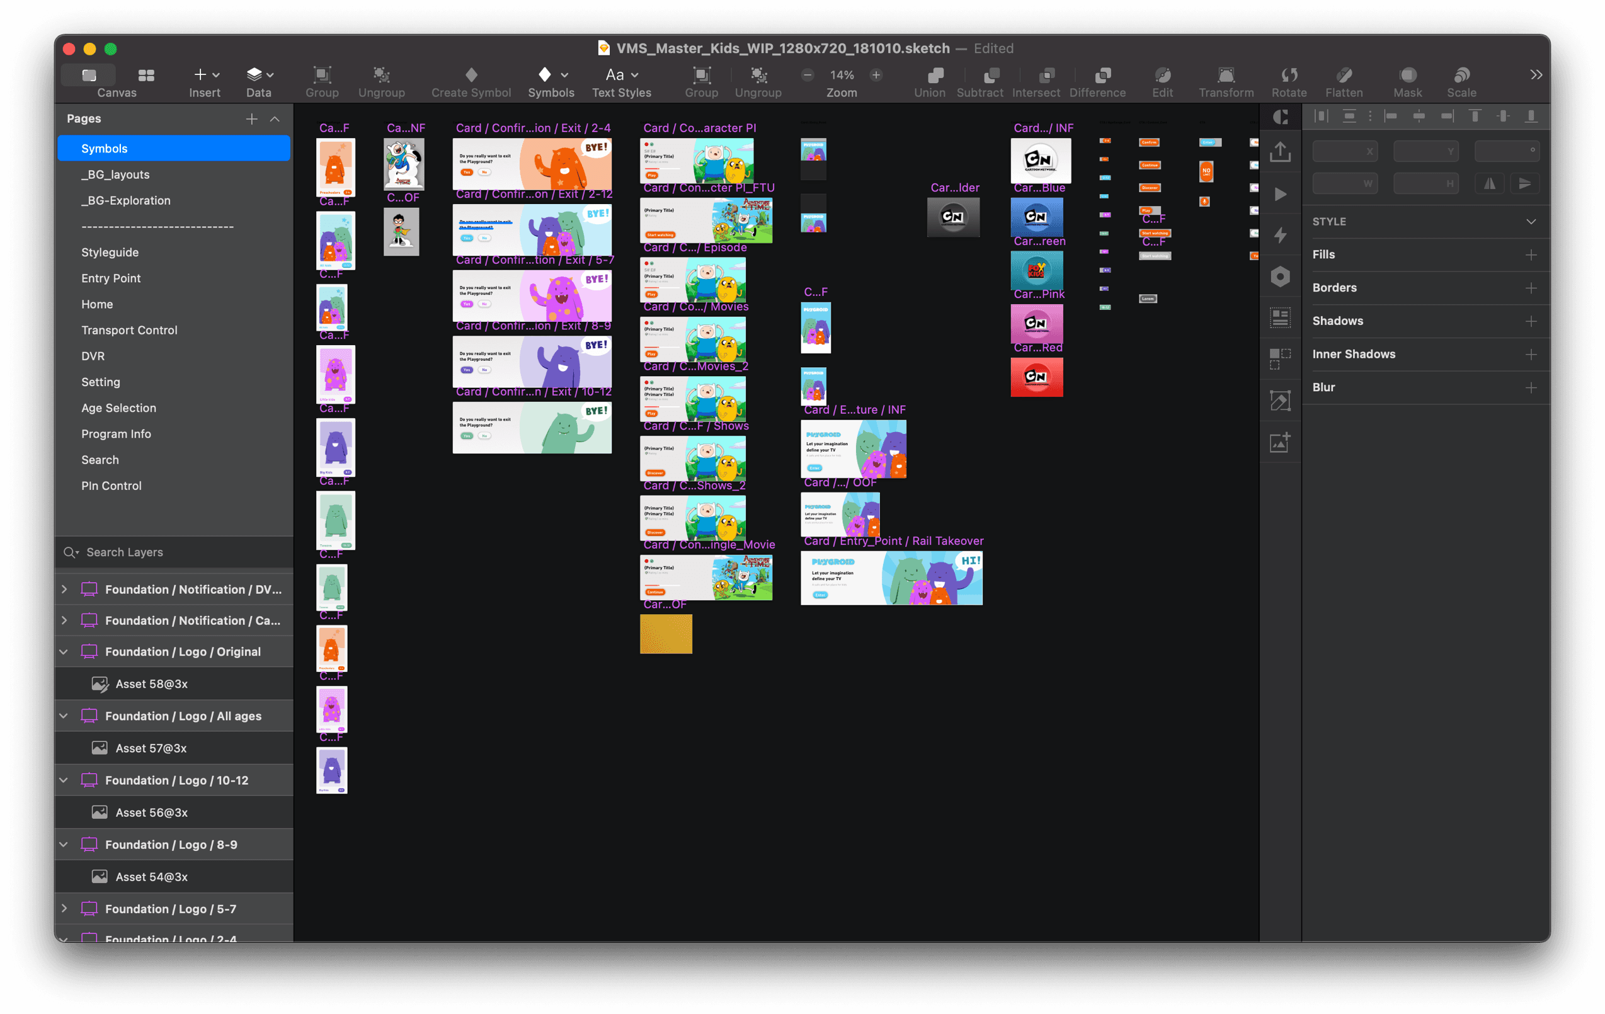Click the yellow Car...OF color artboard

665,634
